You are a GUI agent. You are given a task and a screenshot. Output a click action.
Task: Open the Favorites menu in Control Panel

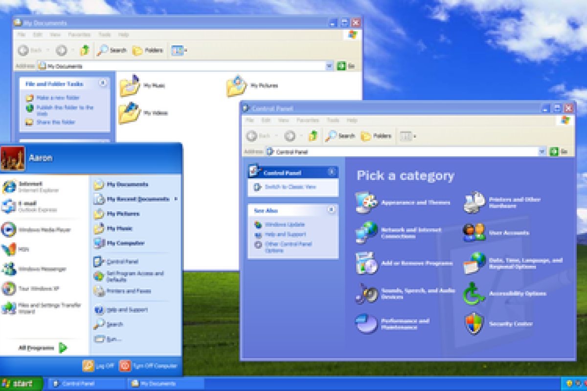[307, 120]
